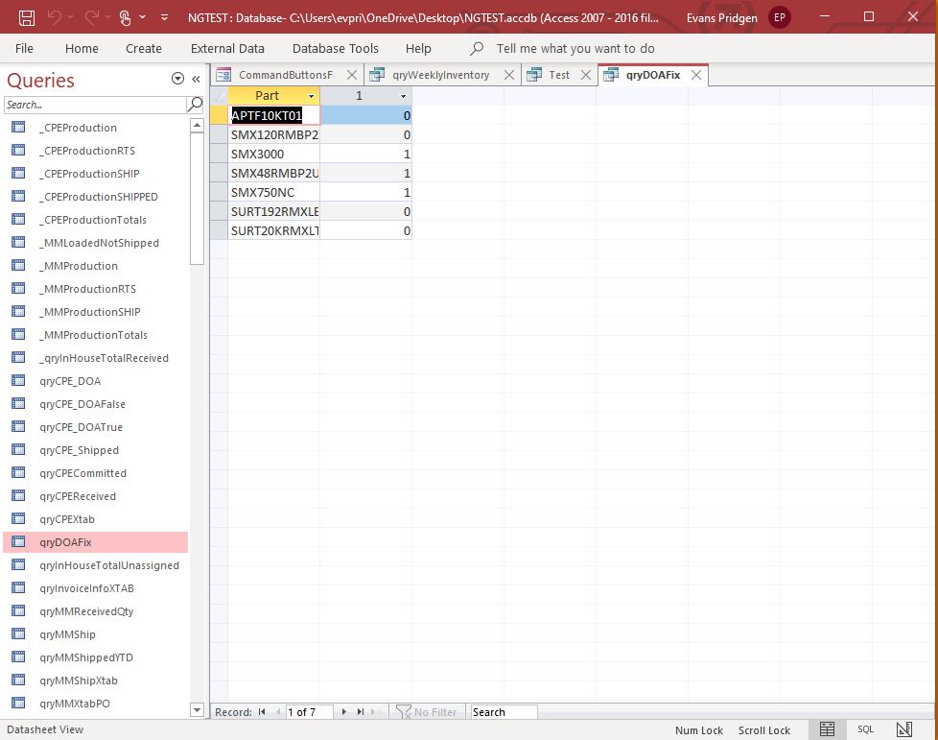Click the select-all datasheet corner box

tap(219, 96)
